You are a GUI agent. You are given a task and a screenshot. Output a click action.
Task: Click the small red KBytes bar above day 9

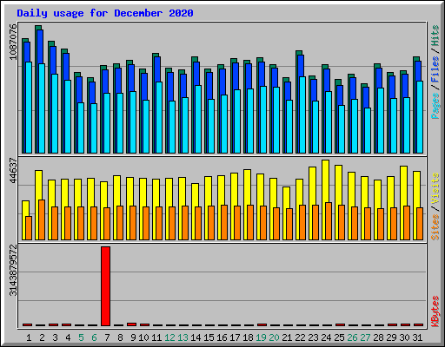(131, 324)
